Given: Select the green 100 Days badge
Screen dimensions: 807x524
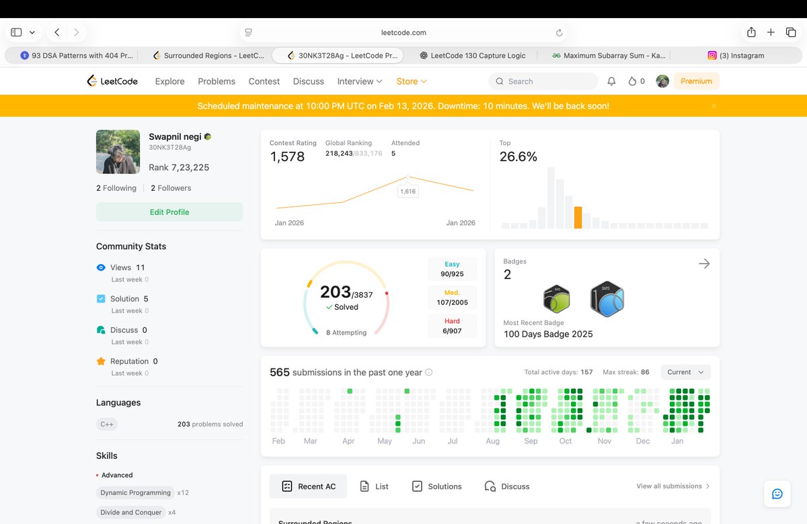Looking at the screenshot, I should click(557, 299).
